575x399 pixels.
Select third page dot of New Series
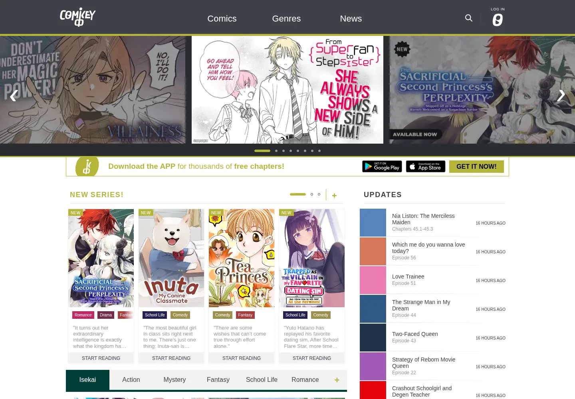pos(319,194)
